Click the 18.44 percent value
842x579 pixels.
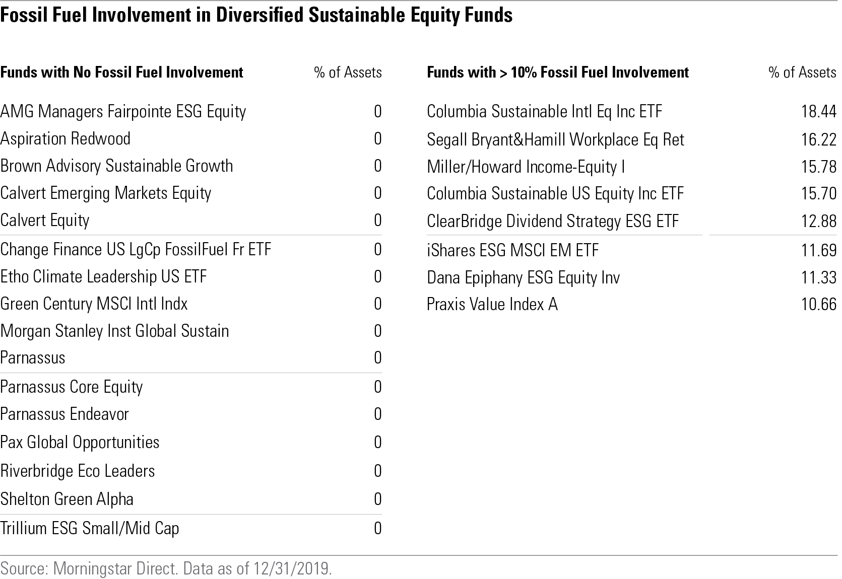click(x=818, y=111)
